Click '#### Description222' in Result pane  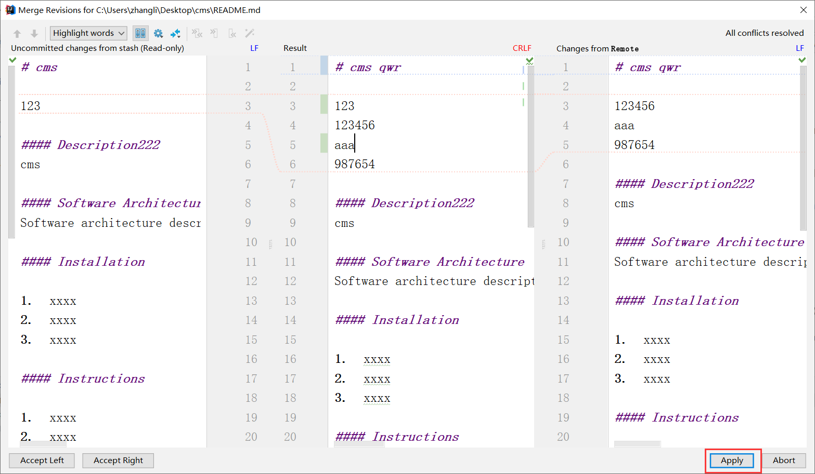click(x=405, y=203)
